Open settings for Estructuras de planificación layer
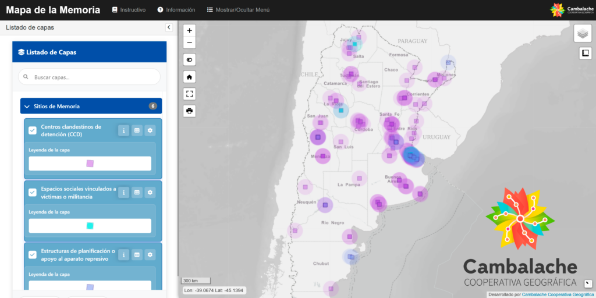Screen dimensions: 596x298 coord(150,254)
